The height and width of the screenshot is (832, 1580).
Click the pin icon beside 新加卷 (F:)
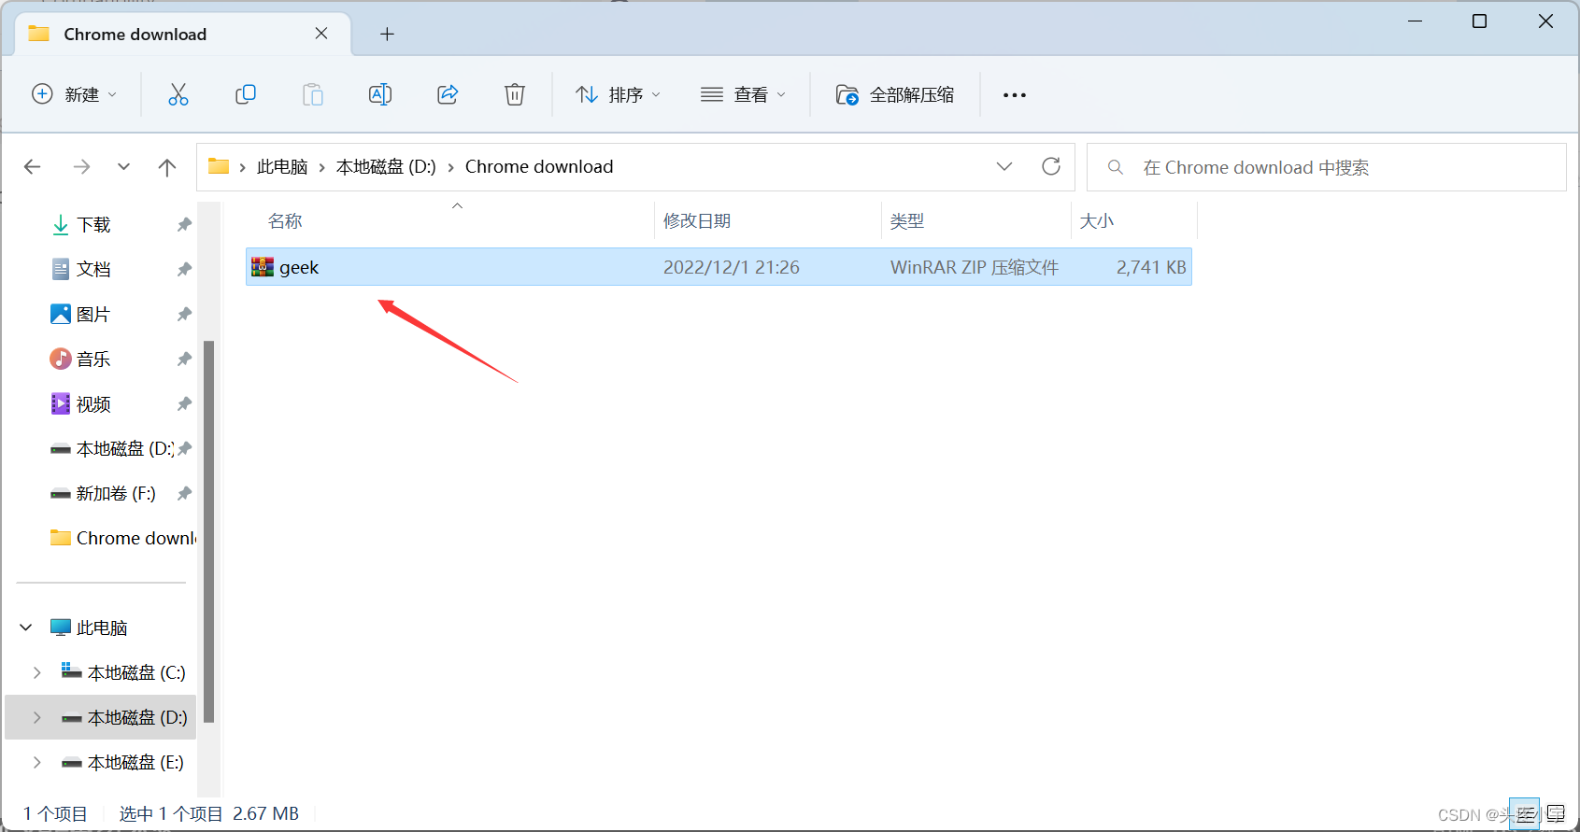184,494
